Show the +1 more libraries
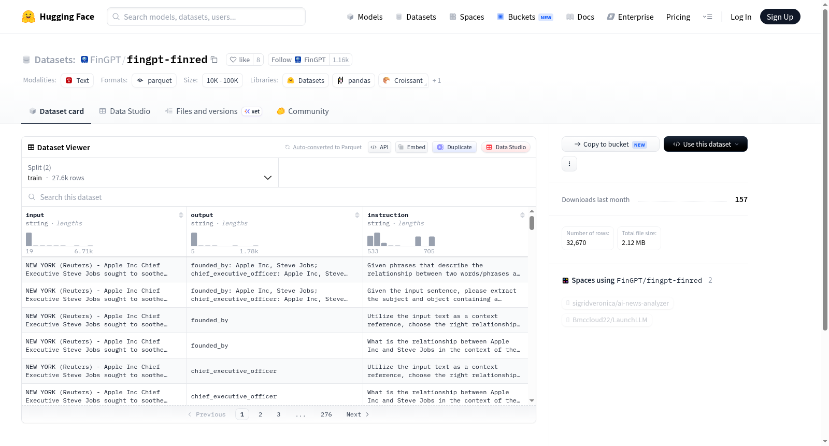The width and height of the screenshot is (829, 446). click(437, 80)
